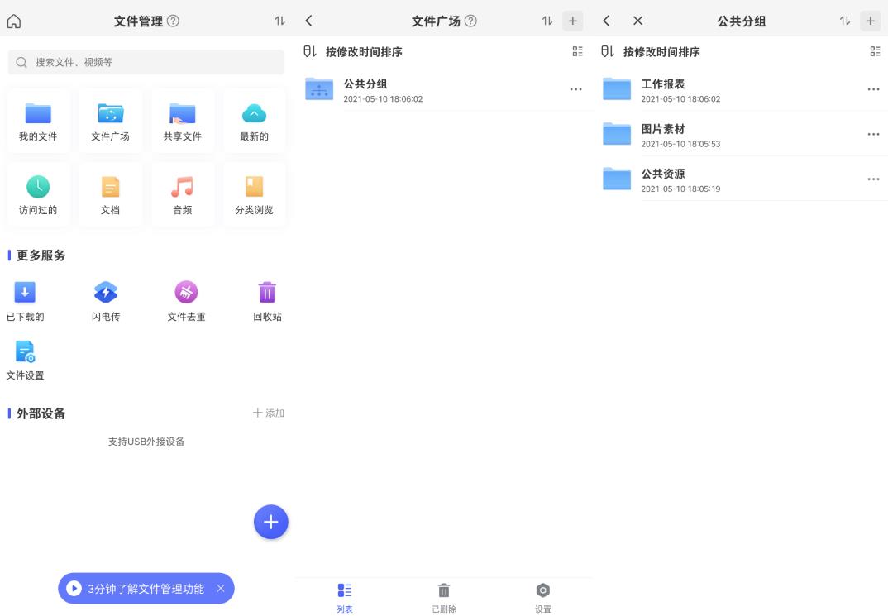Click 添加 to add external device

click(x=268, y=413)
